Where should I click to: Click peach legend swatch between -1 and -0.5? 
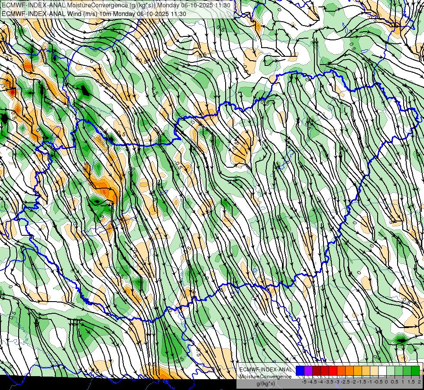pyautogui.click(x=374, y=371)
